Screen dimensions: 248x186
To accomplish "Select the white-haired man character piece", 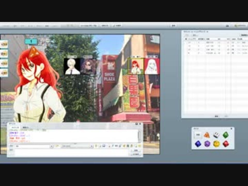I will coord(72,66).
